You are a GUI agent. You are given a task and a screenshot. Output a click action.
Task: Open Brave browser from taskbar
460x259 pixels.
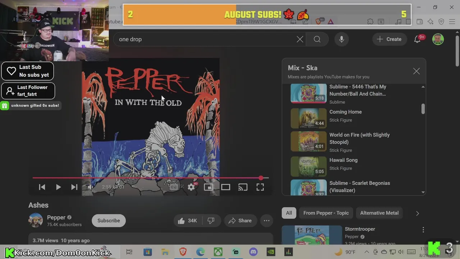tap(183, 252)
